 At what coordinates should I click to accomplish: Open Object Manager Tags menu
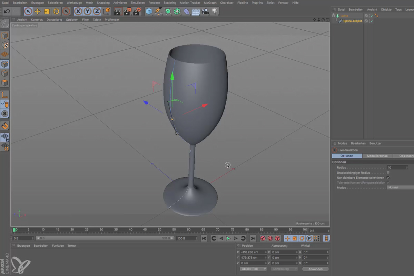pos(398,9)
